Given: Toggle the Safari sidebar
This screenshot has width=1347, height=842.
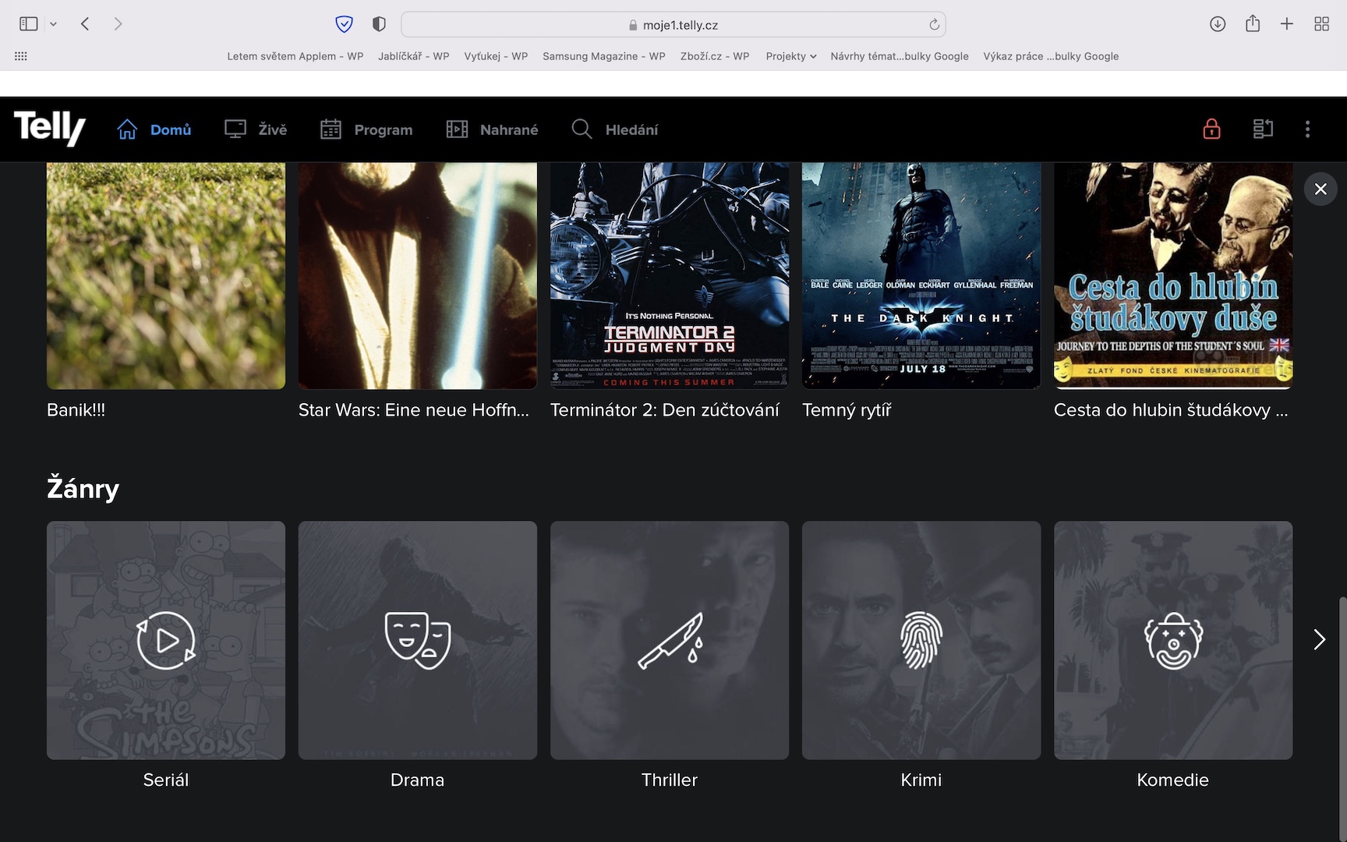Looking at the screenshot, I should pyautogui.click(x=29, y=24).
